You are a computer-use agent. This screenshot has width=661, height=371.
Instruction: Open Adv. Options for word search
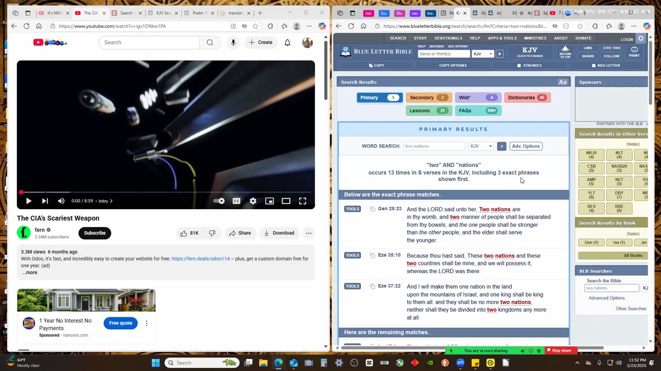click(x=526, y=146)
